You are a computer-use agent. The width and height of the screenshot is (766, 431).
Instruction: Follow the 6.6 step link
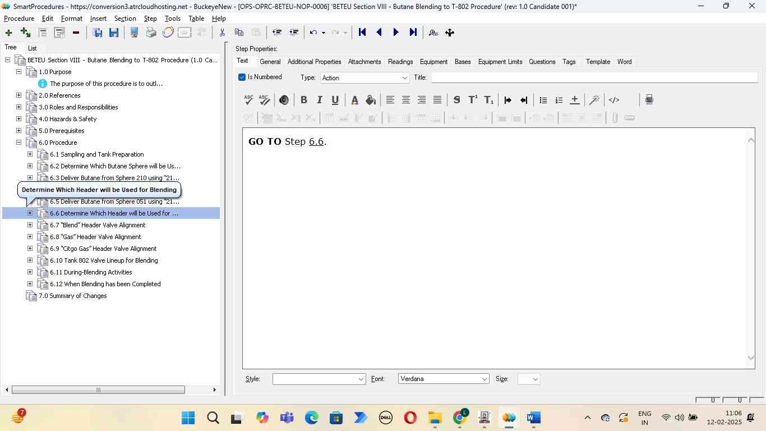[x=316, y=142]
